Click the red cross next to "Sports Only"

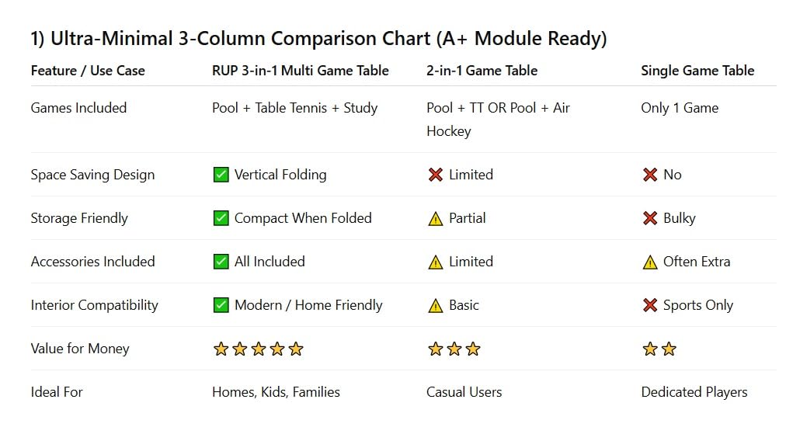point(650,305)
